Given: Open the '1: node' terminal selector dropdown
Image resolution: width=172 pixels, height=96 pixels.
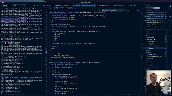Looking at the screenshot, I should (x=19, y=5).
